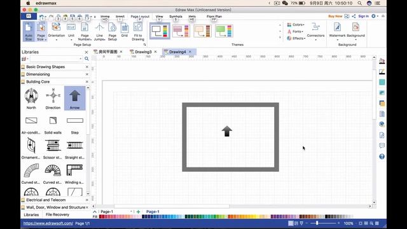Image resolution: width=407 pixels, height=229 pixels.
Task: Open the Orientation options
Action: 57,32
